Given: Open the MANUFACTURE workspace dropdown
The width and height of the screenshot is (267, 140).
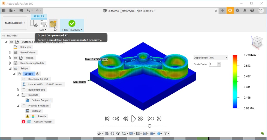Looking at the screenshot, I should [15, 23].
